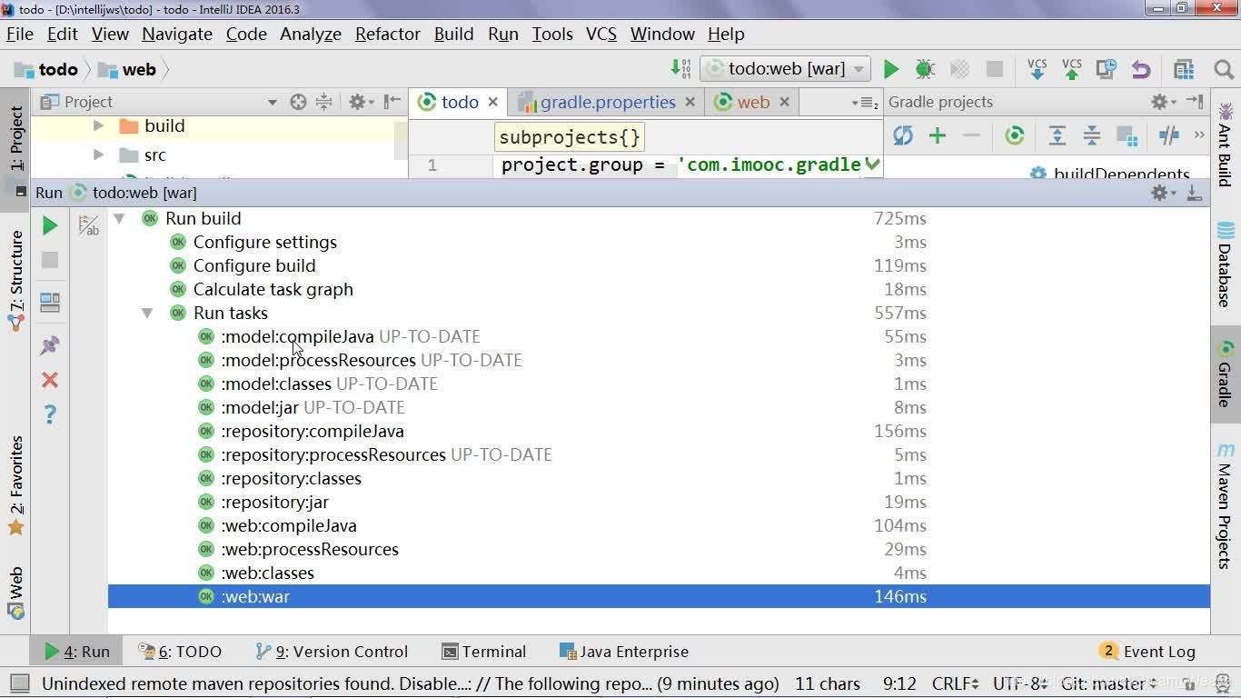The image size is (1241, 698).
Task: Expand the src folder in Project tree
Action: tap(98, 155)
